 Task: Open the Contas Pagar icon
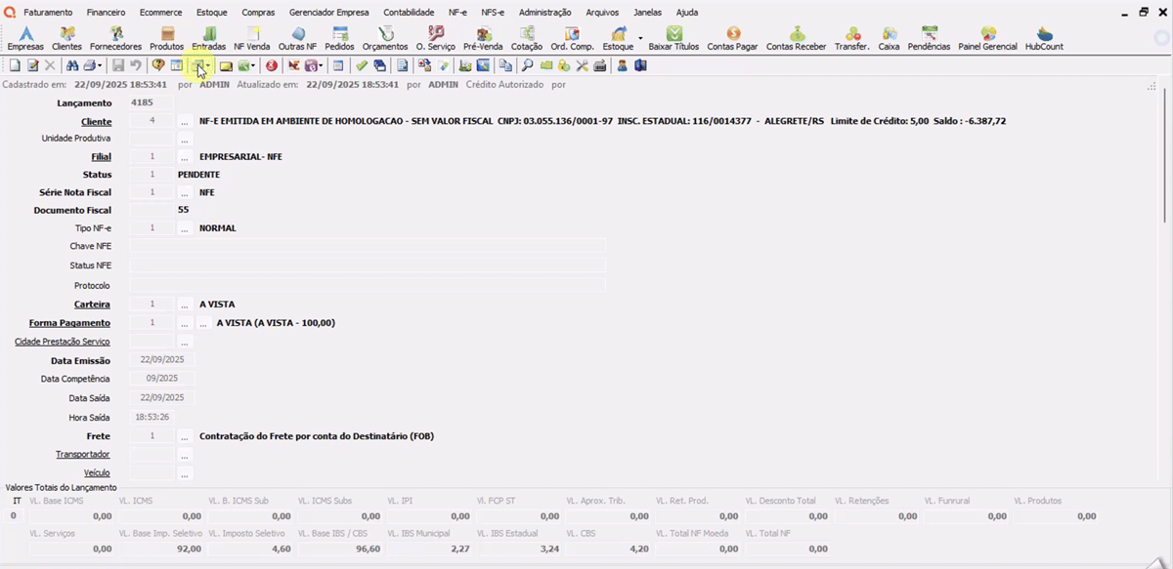pos(732,39)
